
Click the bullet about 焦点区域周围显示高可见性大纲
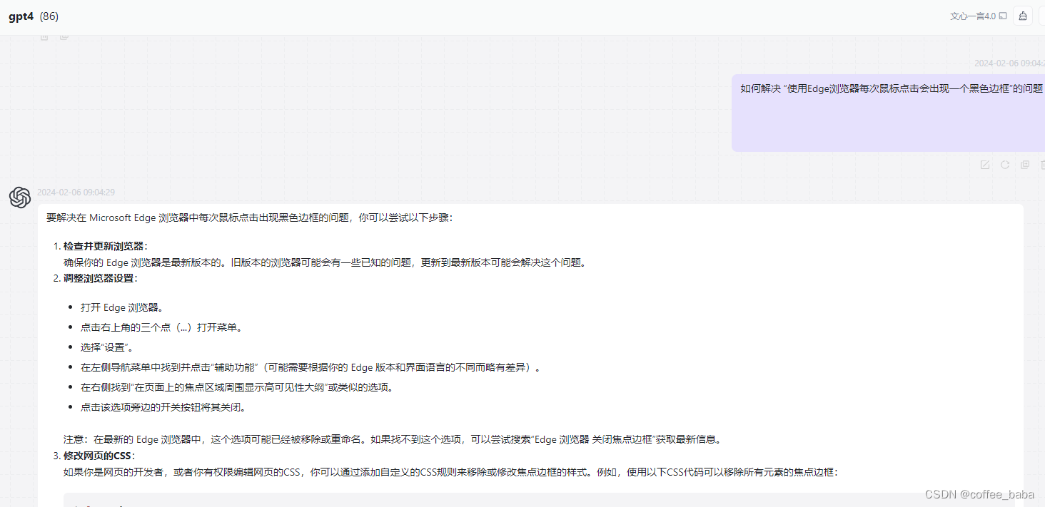pos(237,388)
